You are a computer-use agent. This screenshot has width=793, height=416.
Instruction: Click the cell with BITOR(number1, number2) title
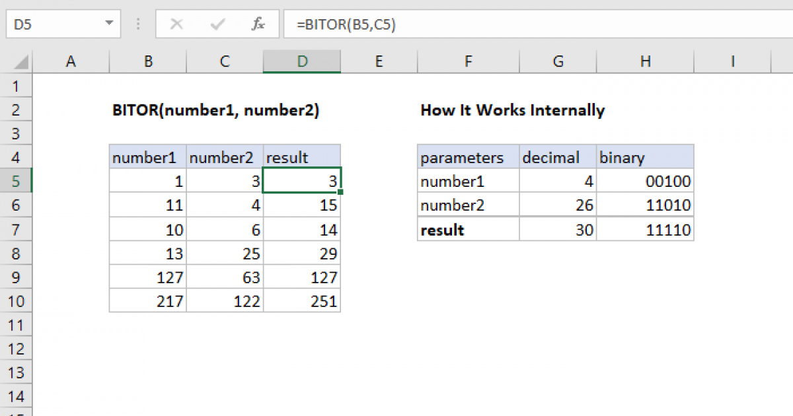(216, 110)
